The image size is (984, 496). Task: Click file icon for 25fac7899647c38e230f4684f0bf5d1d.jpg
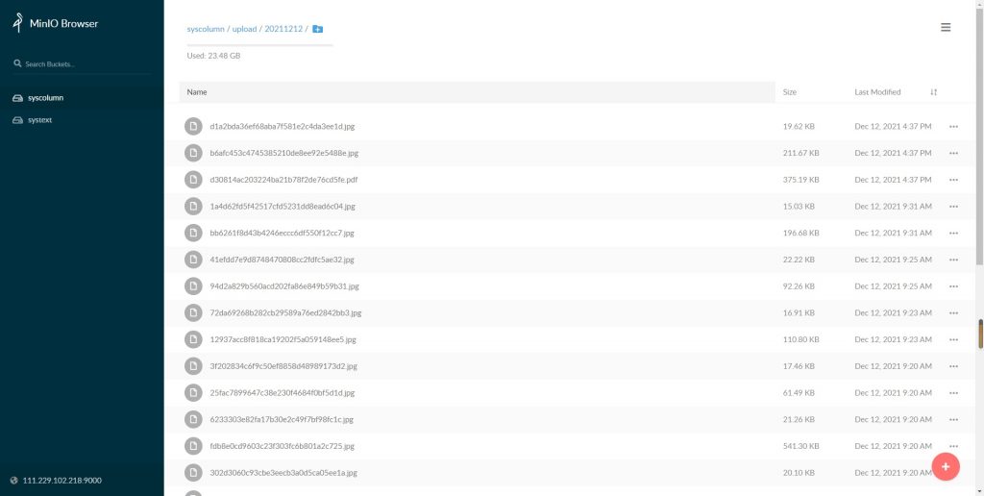[193, 393]
